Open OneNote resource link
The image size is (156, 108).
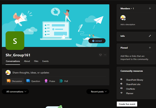pos(130,89)
